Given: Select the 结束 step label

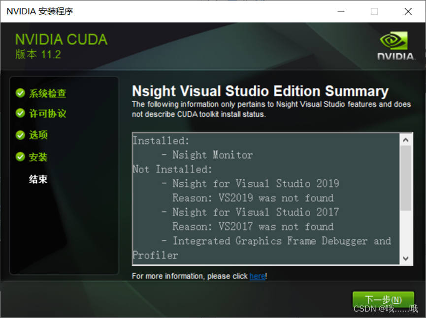Looking at the screenshot, I should [38, 179].
